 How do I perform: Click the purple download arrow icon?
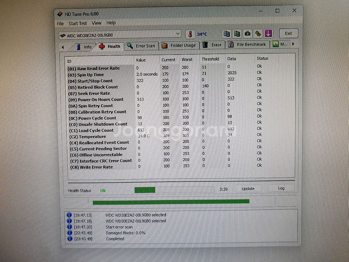click(x=268, y=34)
